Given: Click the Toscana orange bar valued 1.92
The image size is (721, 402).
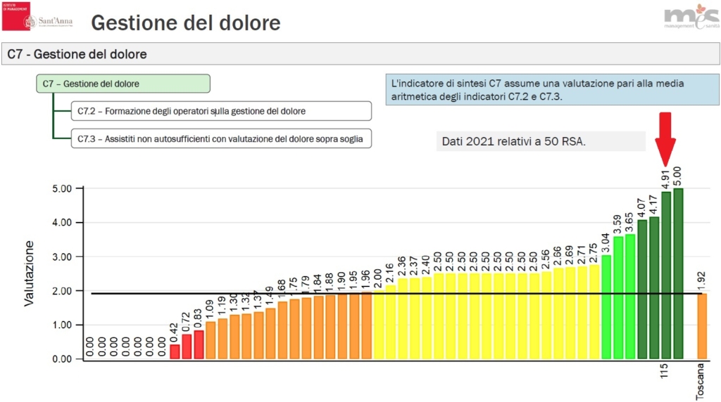Looking at the screenshot, I should [x=702, y=326].
